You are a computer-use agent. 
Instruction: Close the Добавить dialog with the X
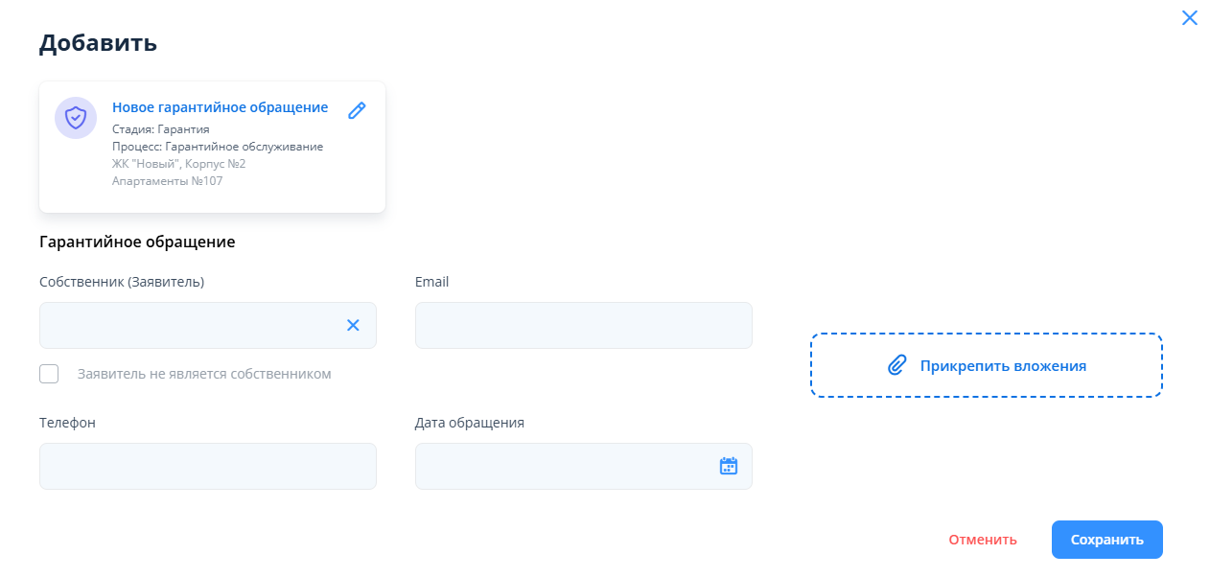click(x=1189, y=18)
